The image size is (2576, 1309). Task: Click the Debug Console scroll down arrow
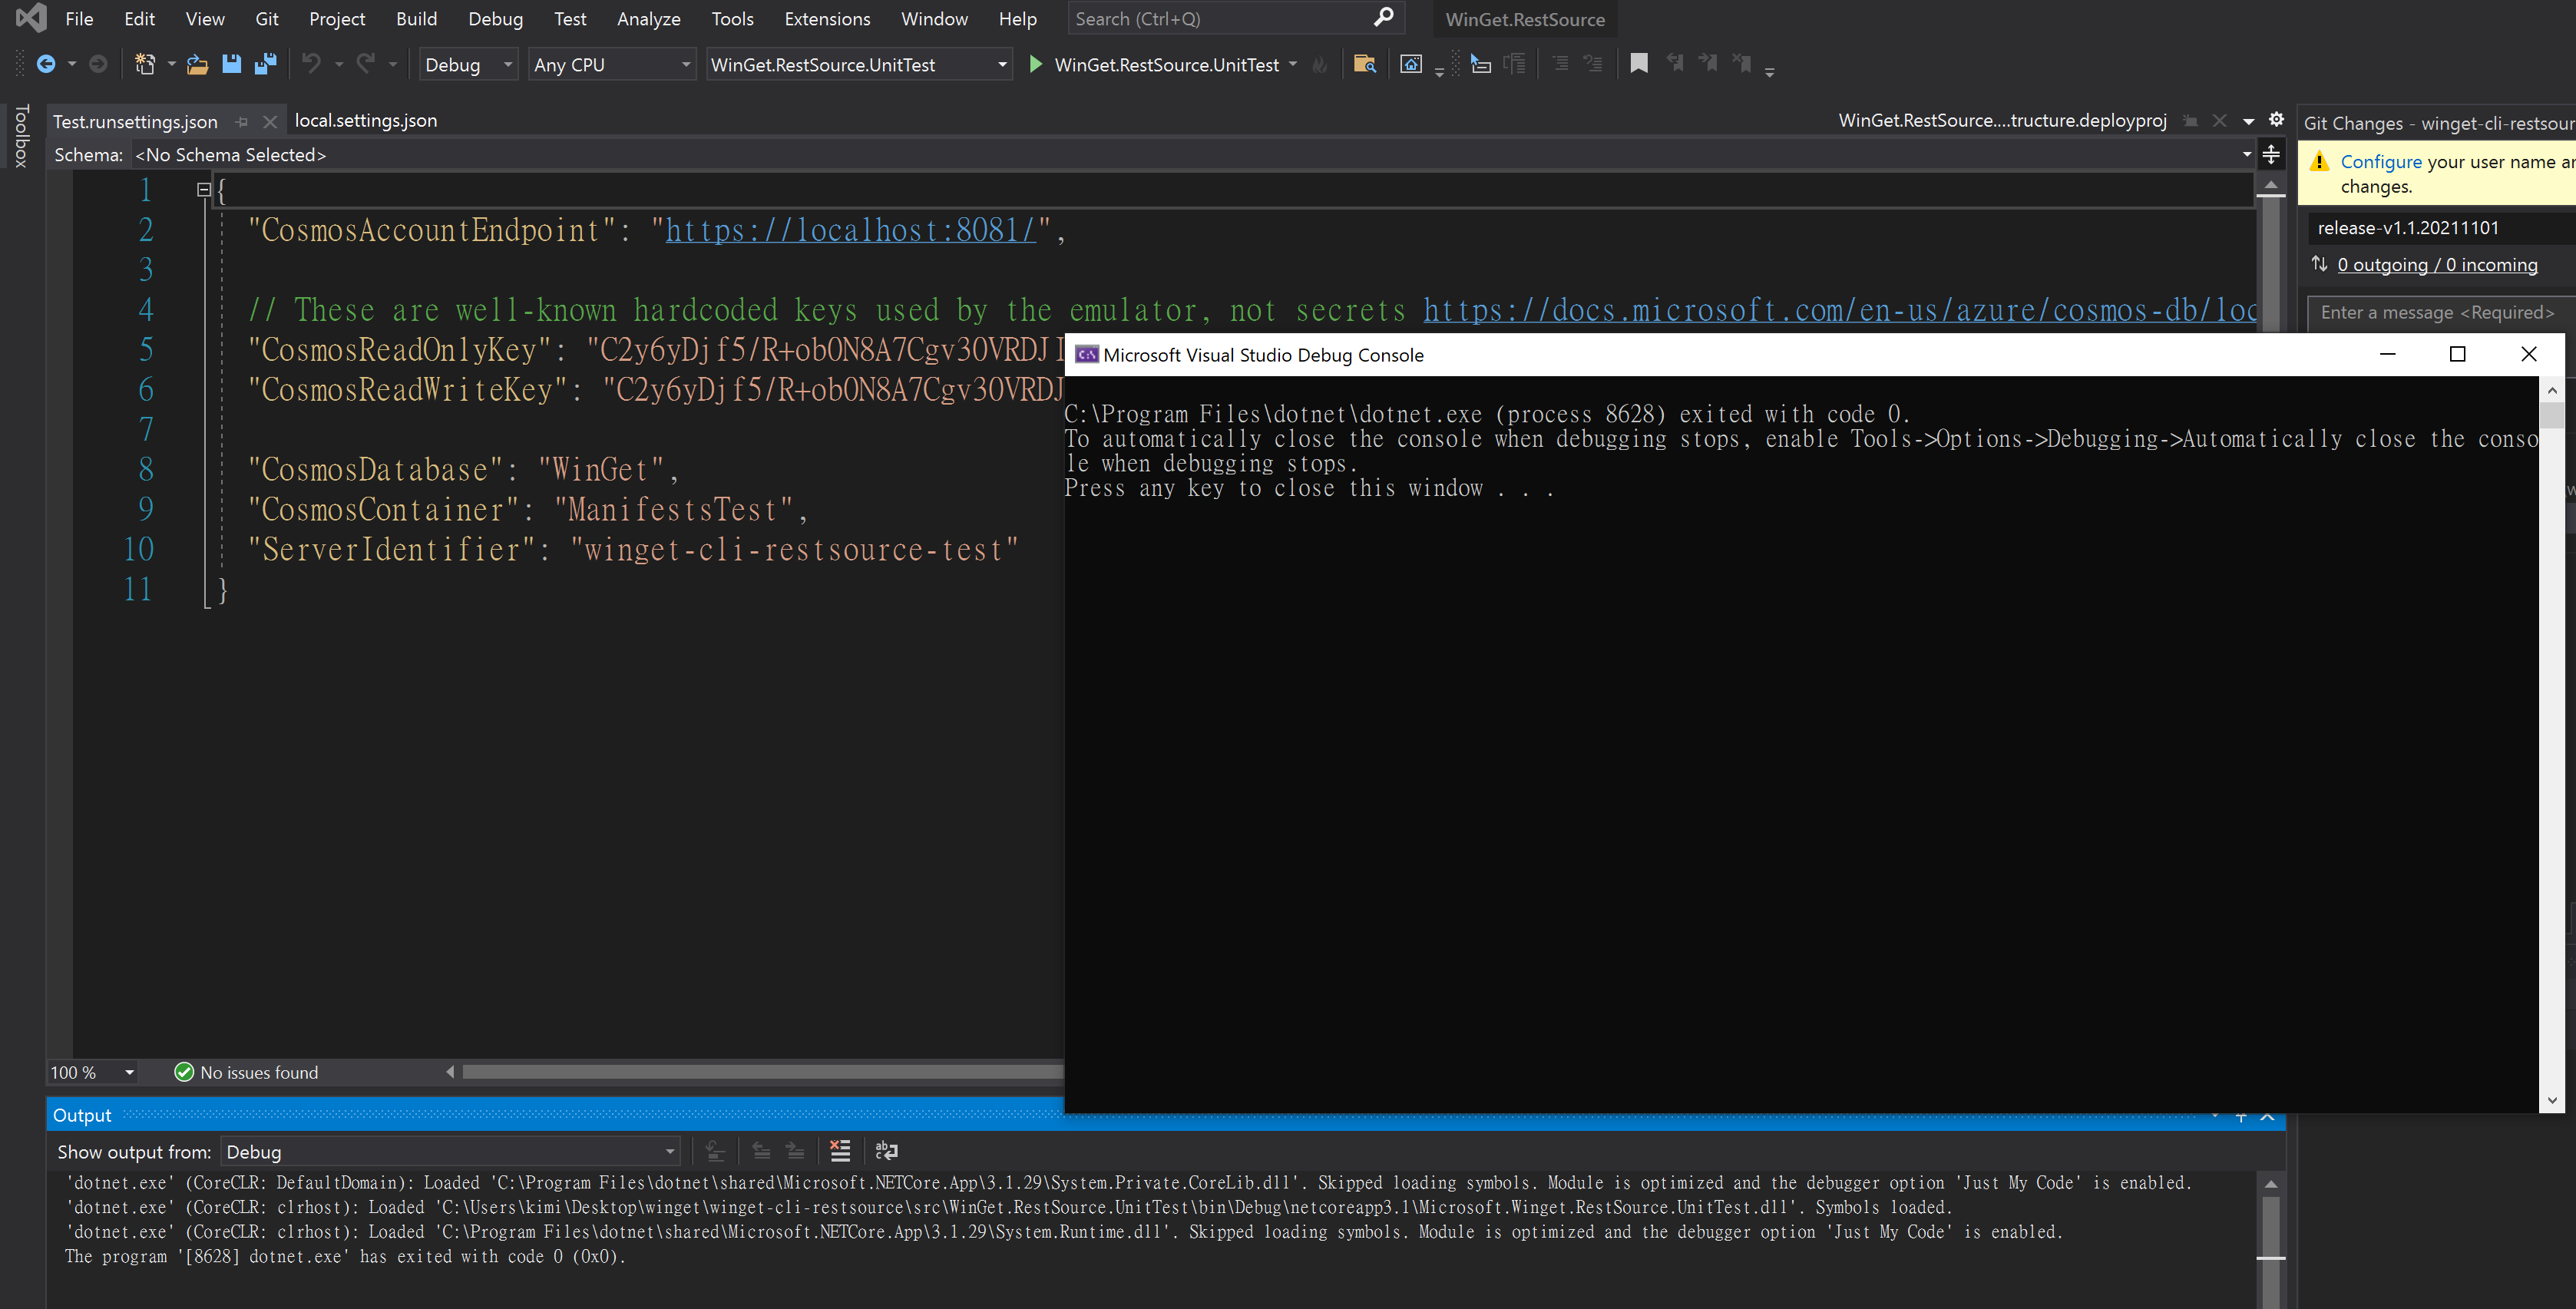click(2552, 1100)
